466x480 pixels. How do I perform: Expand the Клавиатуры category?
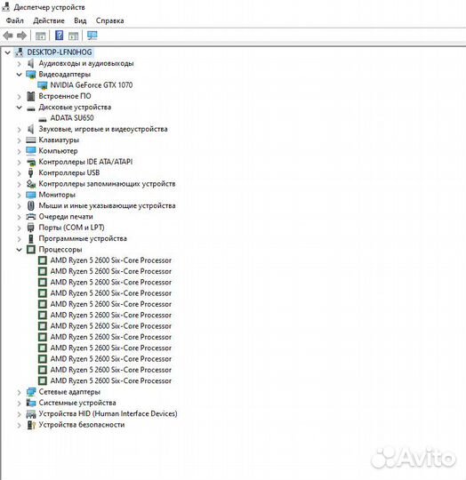tap(19, 140)
